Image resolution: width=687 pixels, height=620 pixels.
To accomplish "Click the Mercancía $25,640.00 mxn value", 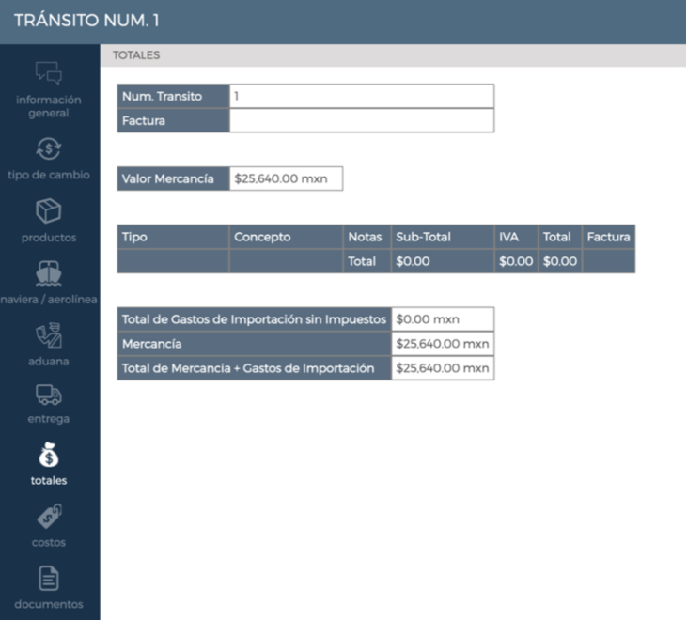I will pyautogui.click(x=443, y=344).
